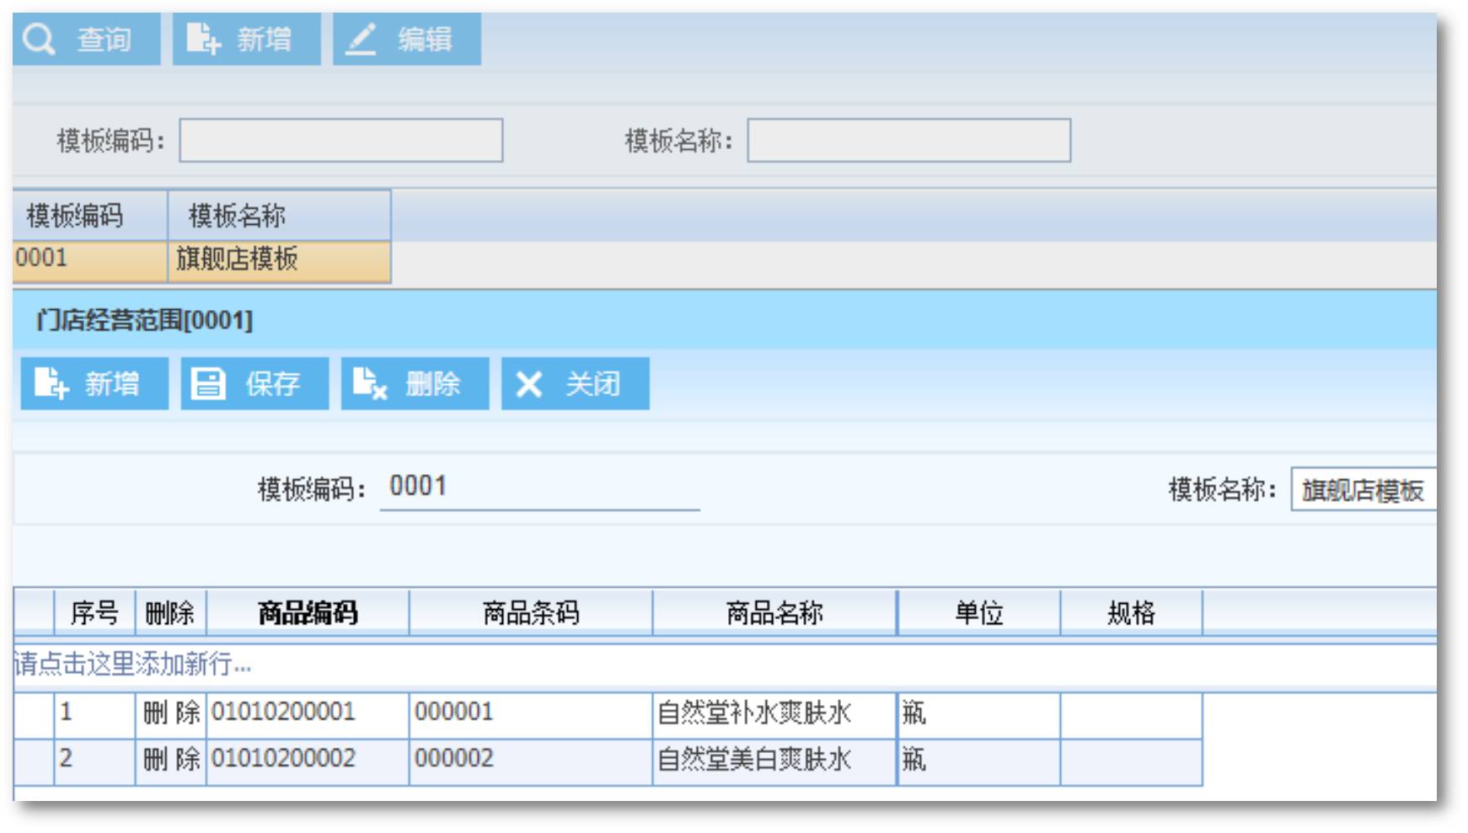Click the 门店经营范围[0001] panel title
Viewport: 1468px width, 833px height.
(x=144, y=320)
